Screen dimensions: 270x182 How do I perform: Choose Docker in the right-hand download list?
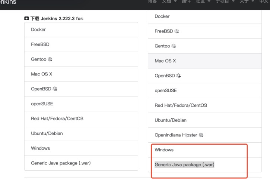point(205,17)
